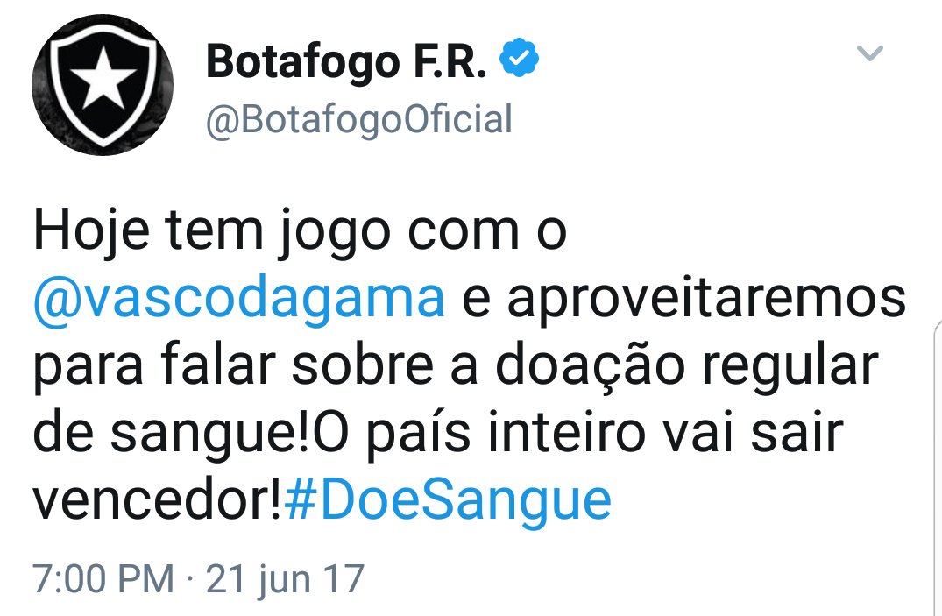Open the @vascodagama mention
This screenshot has width=942, height=616.
239,297
